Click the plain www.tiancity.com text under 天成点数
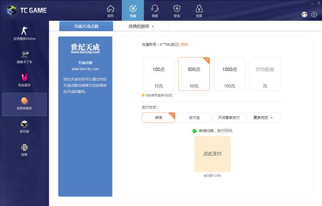The image size is (322, 206). 85,69
